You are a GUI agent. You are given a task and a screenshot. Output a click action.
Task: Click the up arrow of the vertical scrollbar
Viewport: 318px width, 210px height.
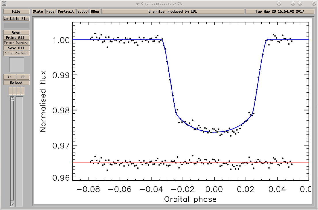[12, 99]
